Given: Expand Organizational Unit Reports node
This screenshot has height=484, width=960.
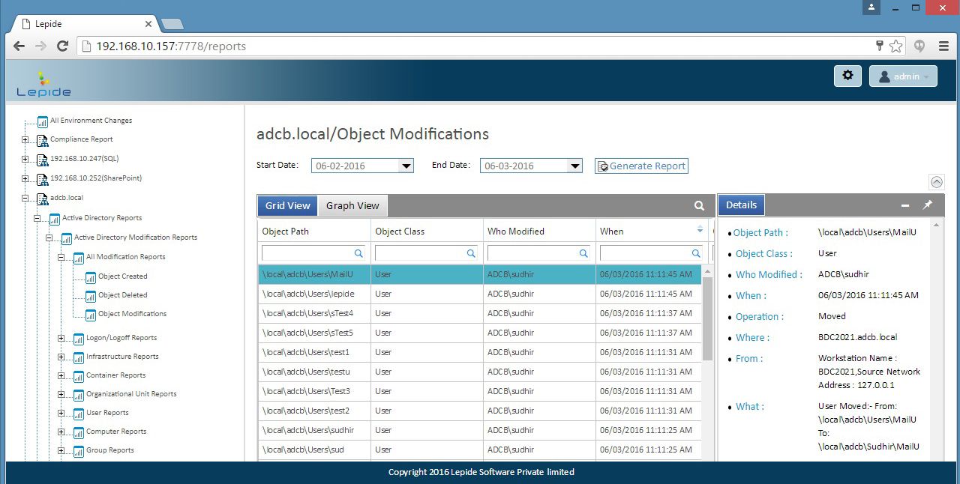Looking at the screenshot, I should [x=61, y=394].
